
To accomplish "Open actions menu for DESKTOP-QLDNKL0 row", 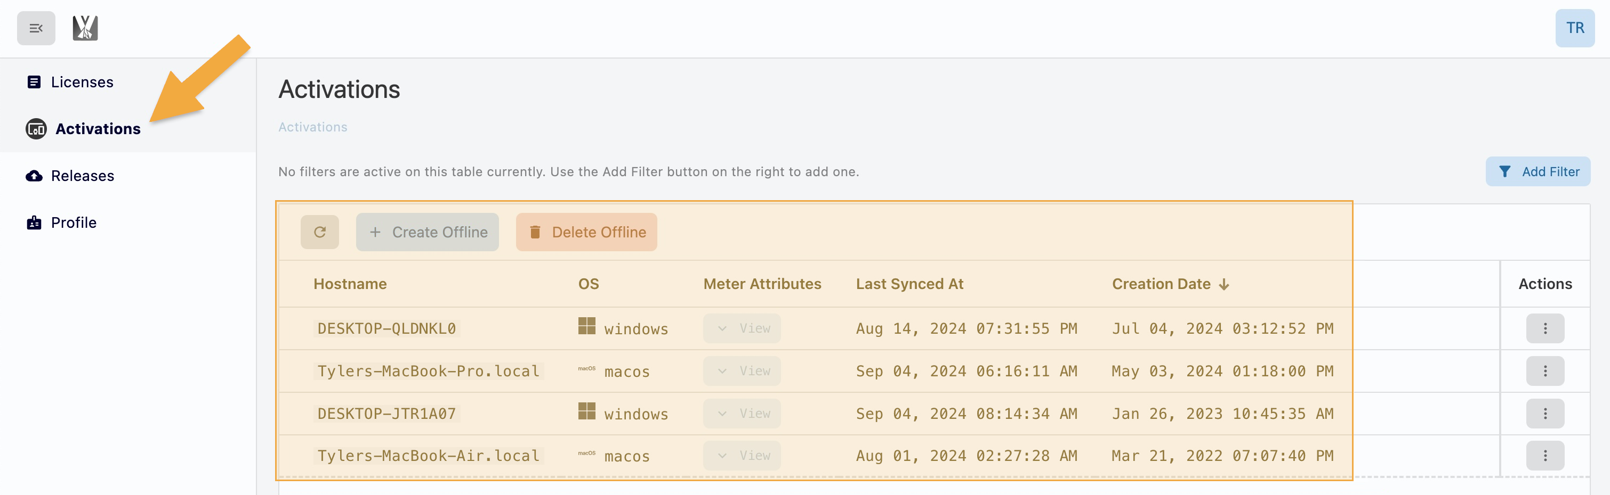I will 1544,328.
